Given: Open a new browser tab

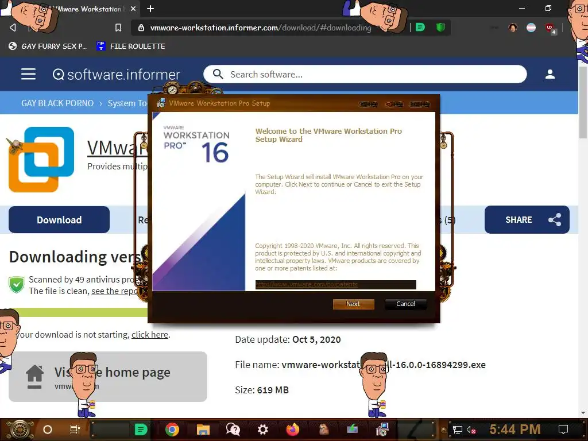Looking at the screenshot, I should point(150,9).
